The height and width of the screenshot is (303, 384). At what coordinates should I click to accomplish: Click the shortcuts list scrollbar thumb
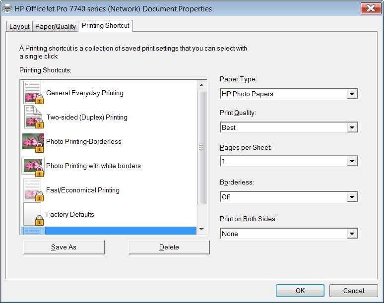(x=201, y=147)
